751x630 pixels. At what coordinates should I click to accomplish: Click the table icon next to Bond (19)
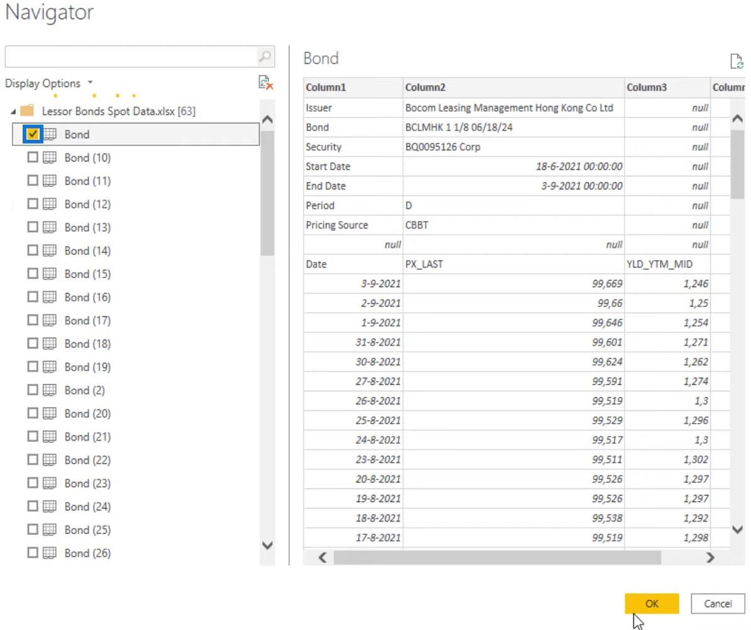(x=49, y=366)
